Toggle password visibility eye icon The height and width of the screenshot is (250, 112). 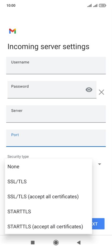click(x=89, y=90)
